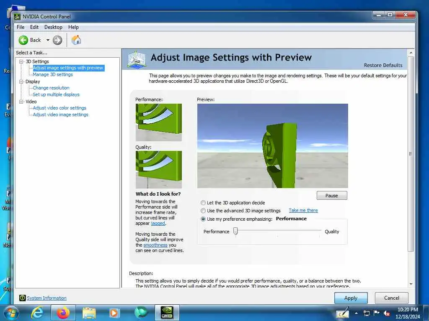Pause the 3D preview

point(332,196)
